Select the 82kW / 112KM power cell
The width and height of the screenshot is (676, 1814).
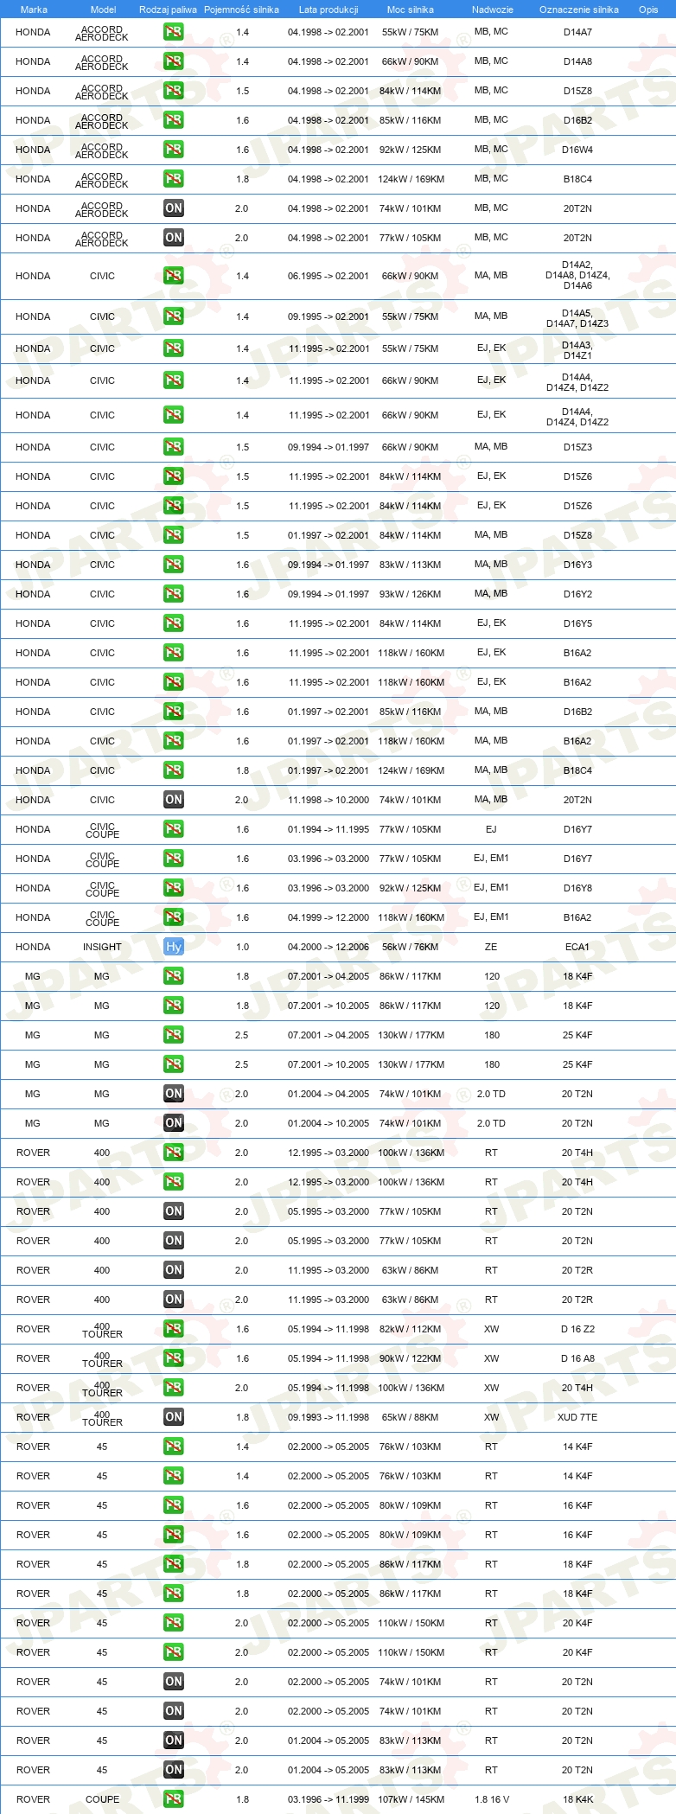tap(411, 1329)
